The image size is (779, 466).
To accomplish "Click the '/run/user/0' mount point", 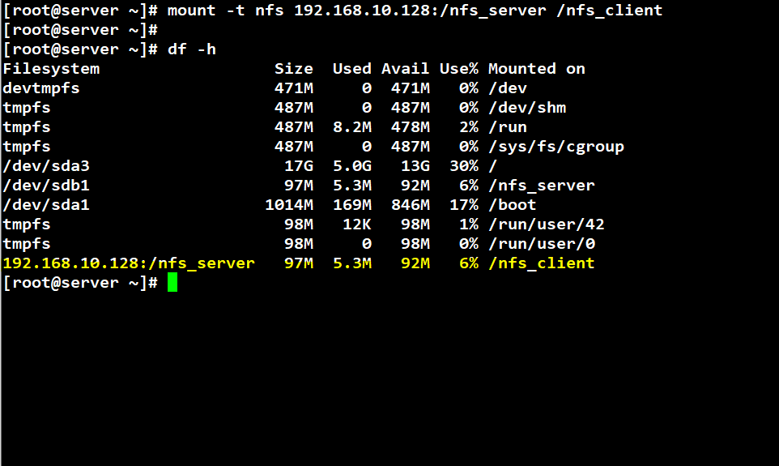I will tap(542, 244).
